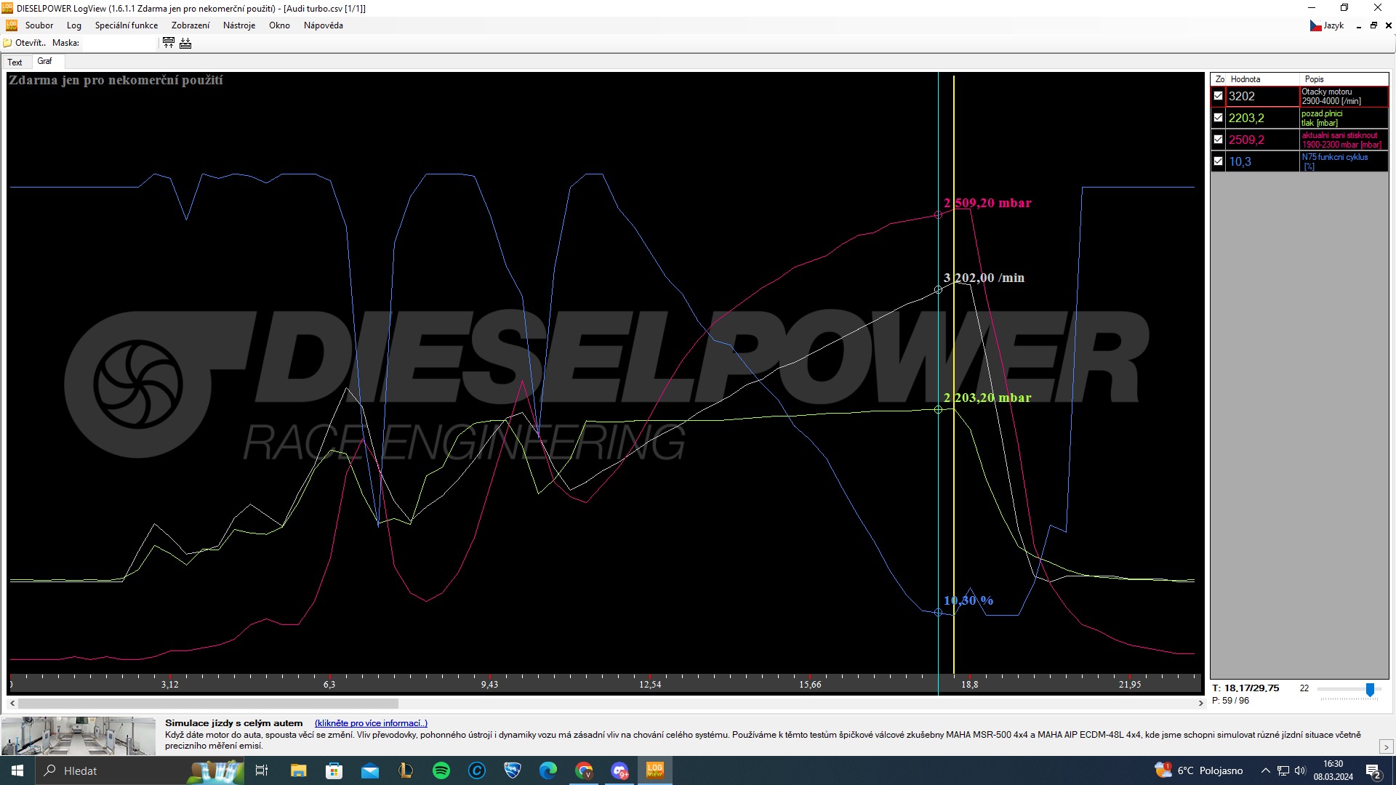Toggle the N75 funkcni cyklus channel checkbox
Viewport: 1396px width, 785px height.
click(1219, 161)
